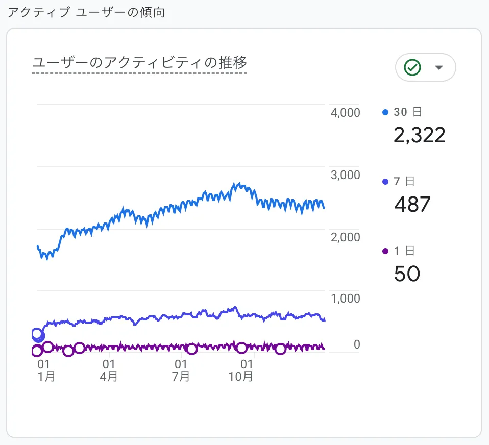Toggle the 7 日 legend entry
Screen dimensions: 489x445
401,182
